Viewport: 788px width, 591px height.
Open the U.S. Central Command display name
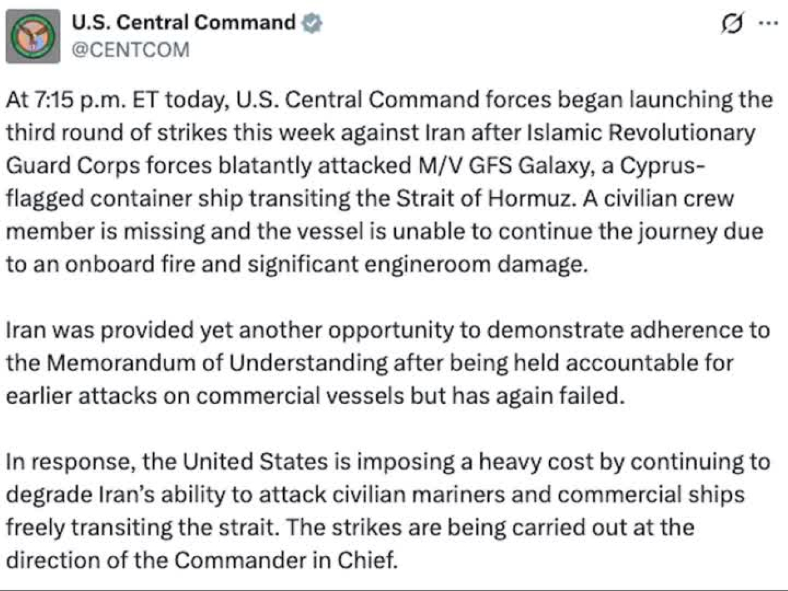point(184,22)
